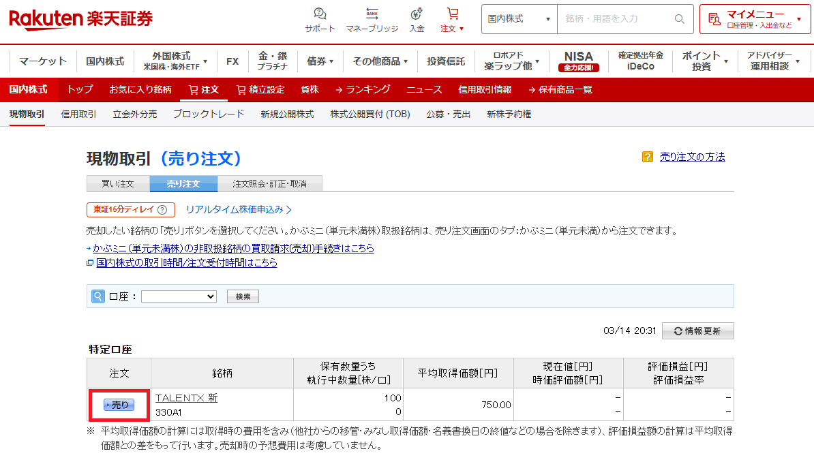Screen dimensions: 814x462
Task: Open the TALENTX 新 stock link
Action: pos(186,398)
